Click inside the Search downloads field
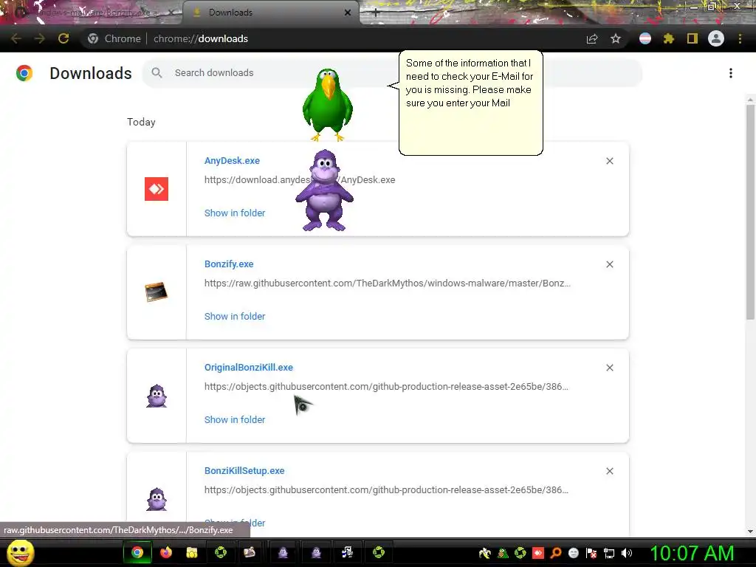This screenshot has height=567, width=756. (x=392, y=73)
